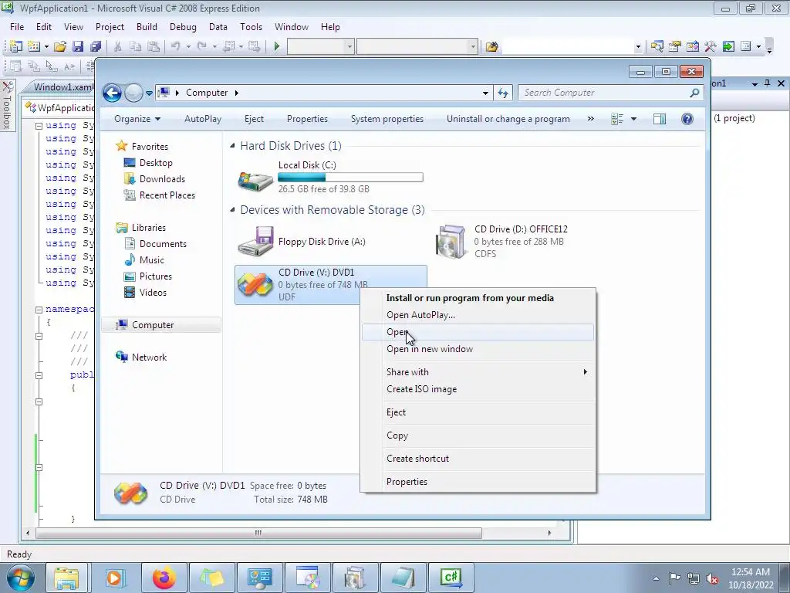Click the volume speaker tray icon
The width and height of the screenshot is (790, 593).
coord(712,578)
